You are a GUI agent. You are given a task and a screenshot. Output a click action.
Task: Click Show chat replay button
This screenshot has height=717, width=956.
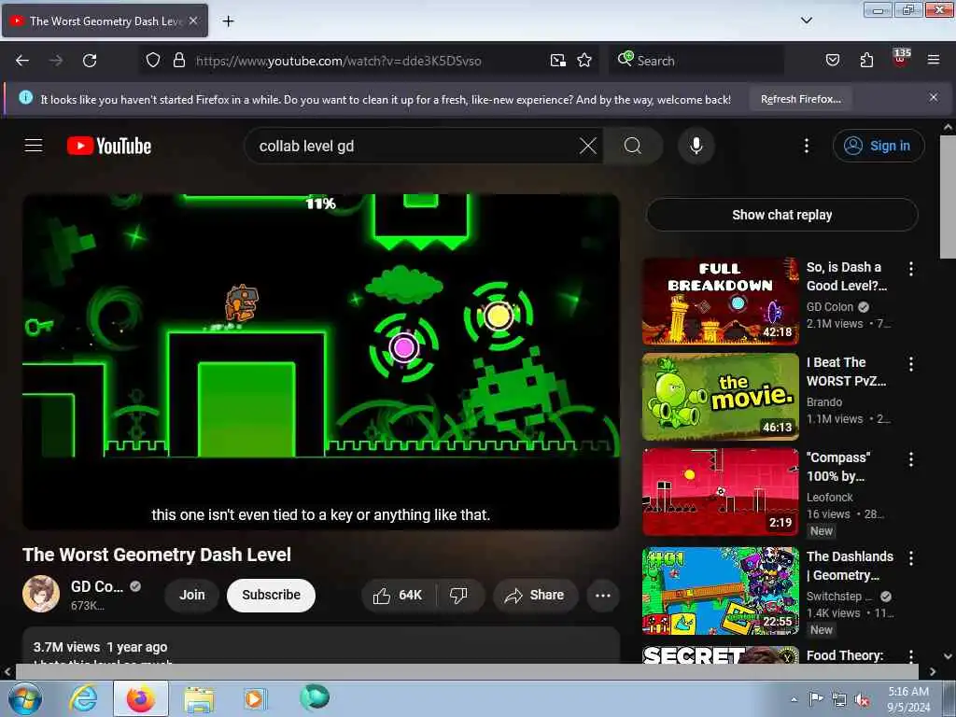[x=781, y=215]
